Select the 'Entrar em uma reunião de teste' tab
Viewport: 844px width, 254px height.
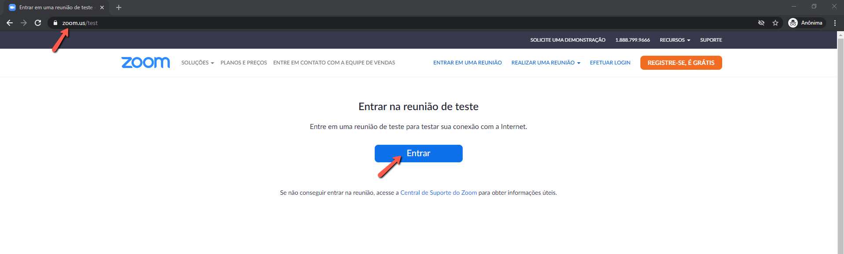click(x=56, y=7)
